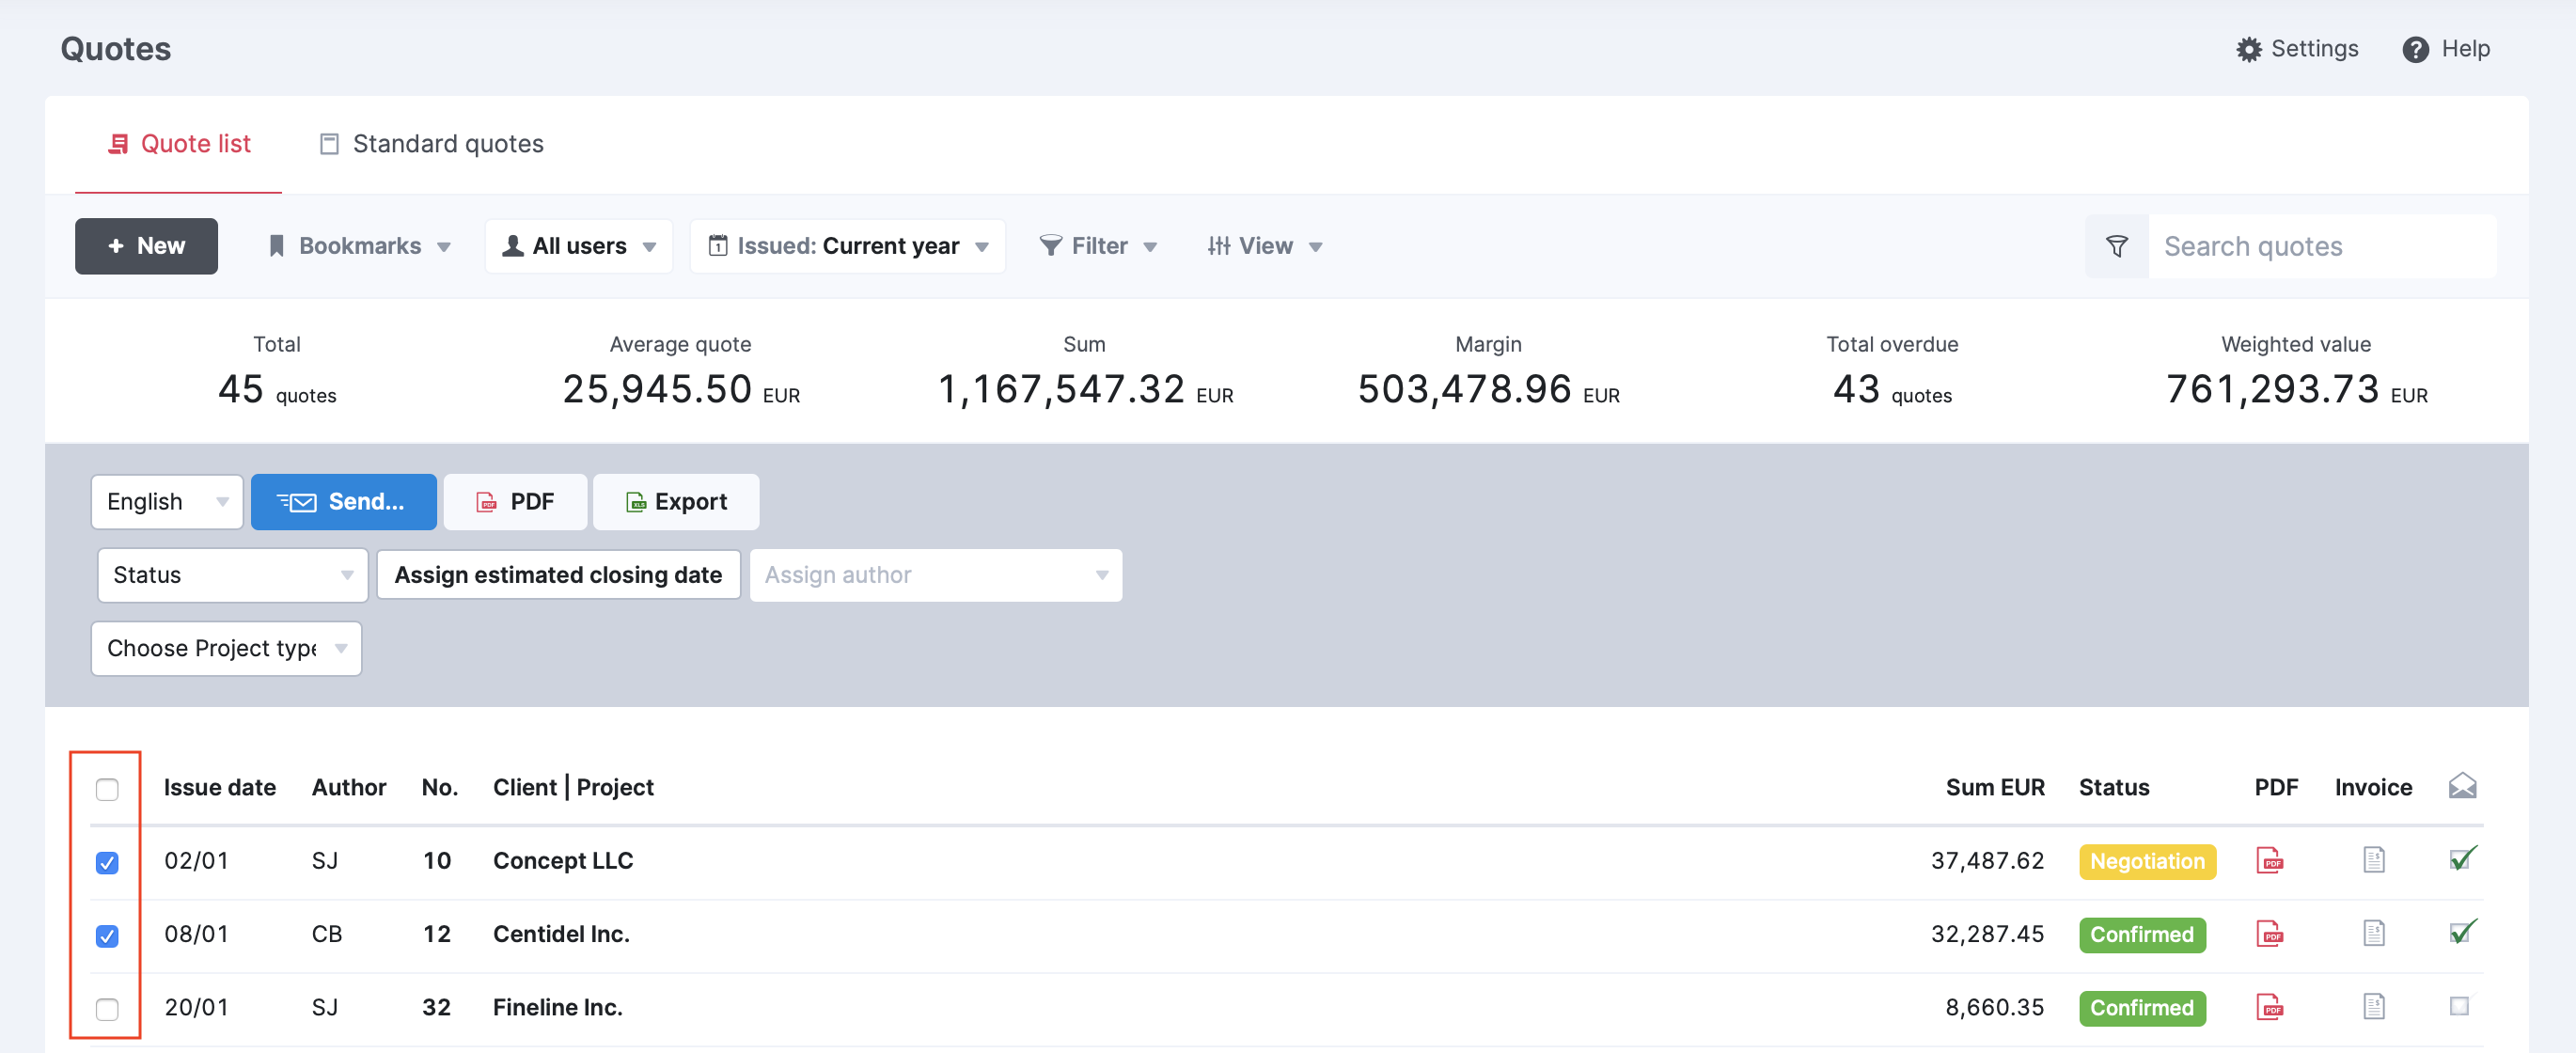
Task: Open the Settings gear icon
Action: click(2248, 49)
